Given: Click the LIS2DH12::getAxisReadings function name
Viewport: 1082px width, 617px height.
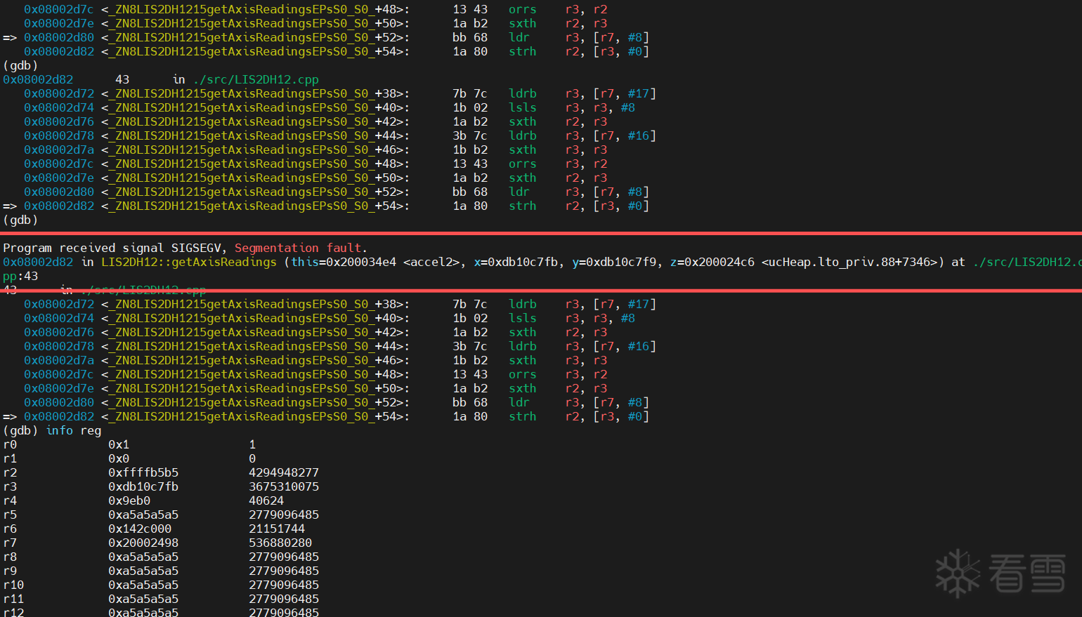Looking at the screenshot, I should tap(189, 262).
